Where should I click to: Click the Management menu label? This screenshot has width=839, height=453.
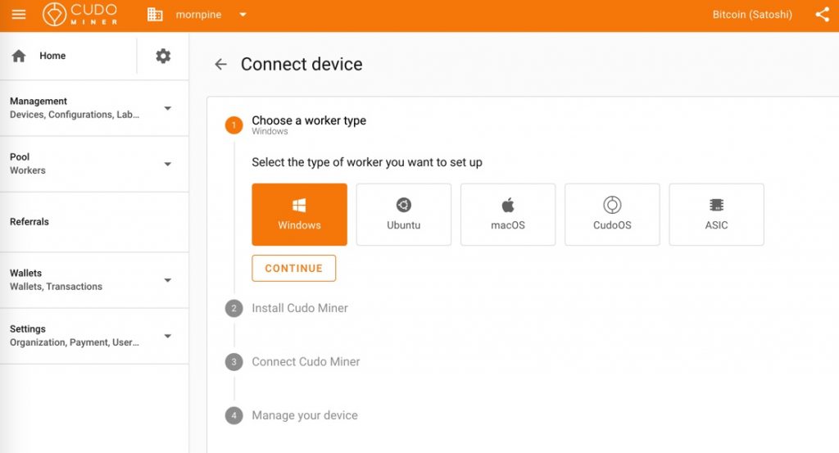click(x=39, y=101)
